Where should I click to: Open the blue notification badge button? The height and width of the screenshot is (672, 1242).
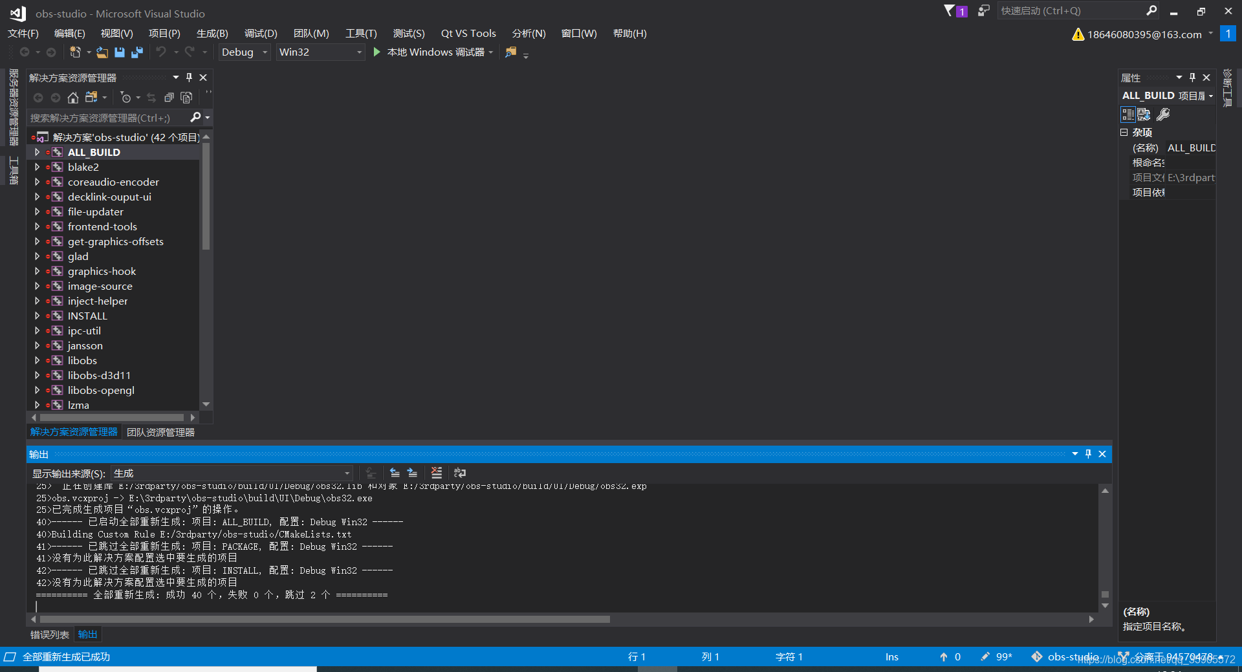tap(1228, 34)
